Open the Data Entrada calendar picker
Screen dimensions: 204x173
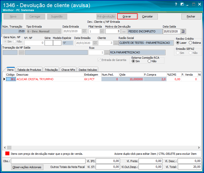pyautogui.click(x=84, y=31)
